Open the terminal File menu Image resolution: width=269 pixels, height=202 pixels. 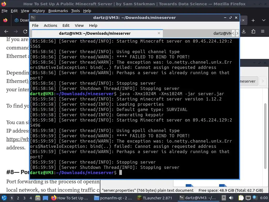35,26
